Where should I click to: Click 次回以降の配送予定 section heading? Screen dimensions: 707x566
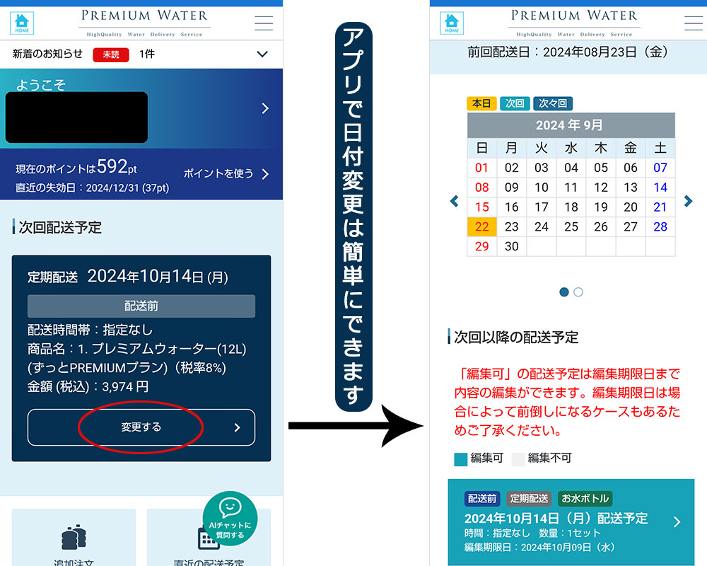click(516, 337)
